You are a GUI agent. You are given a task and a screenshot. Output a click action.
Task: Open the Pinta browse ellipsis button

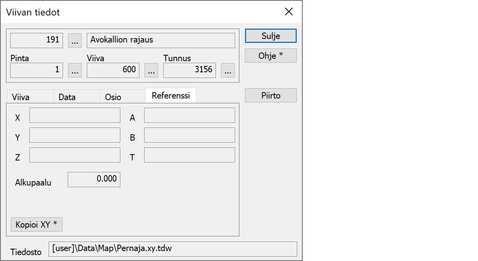point(75,70)
